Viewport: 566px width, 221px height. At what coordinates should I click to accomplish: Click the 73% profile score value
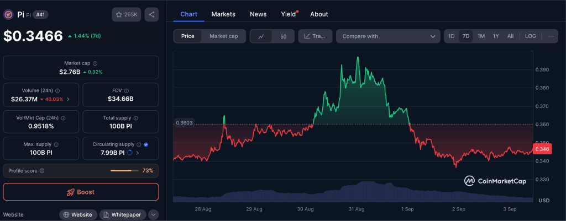(148, 171)
